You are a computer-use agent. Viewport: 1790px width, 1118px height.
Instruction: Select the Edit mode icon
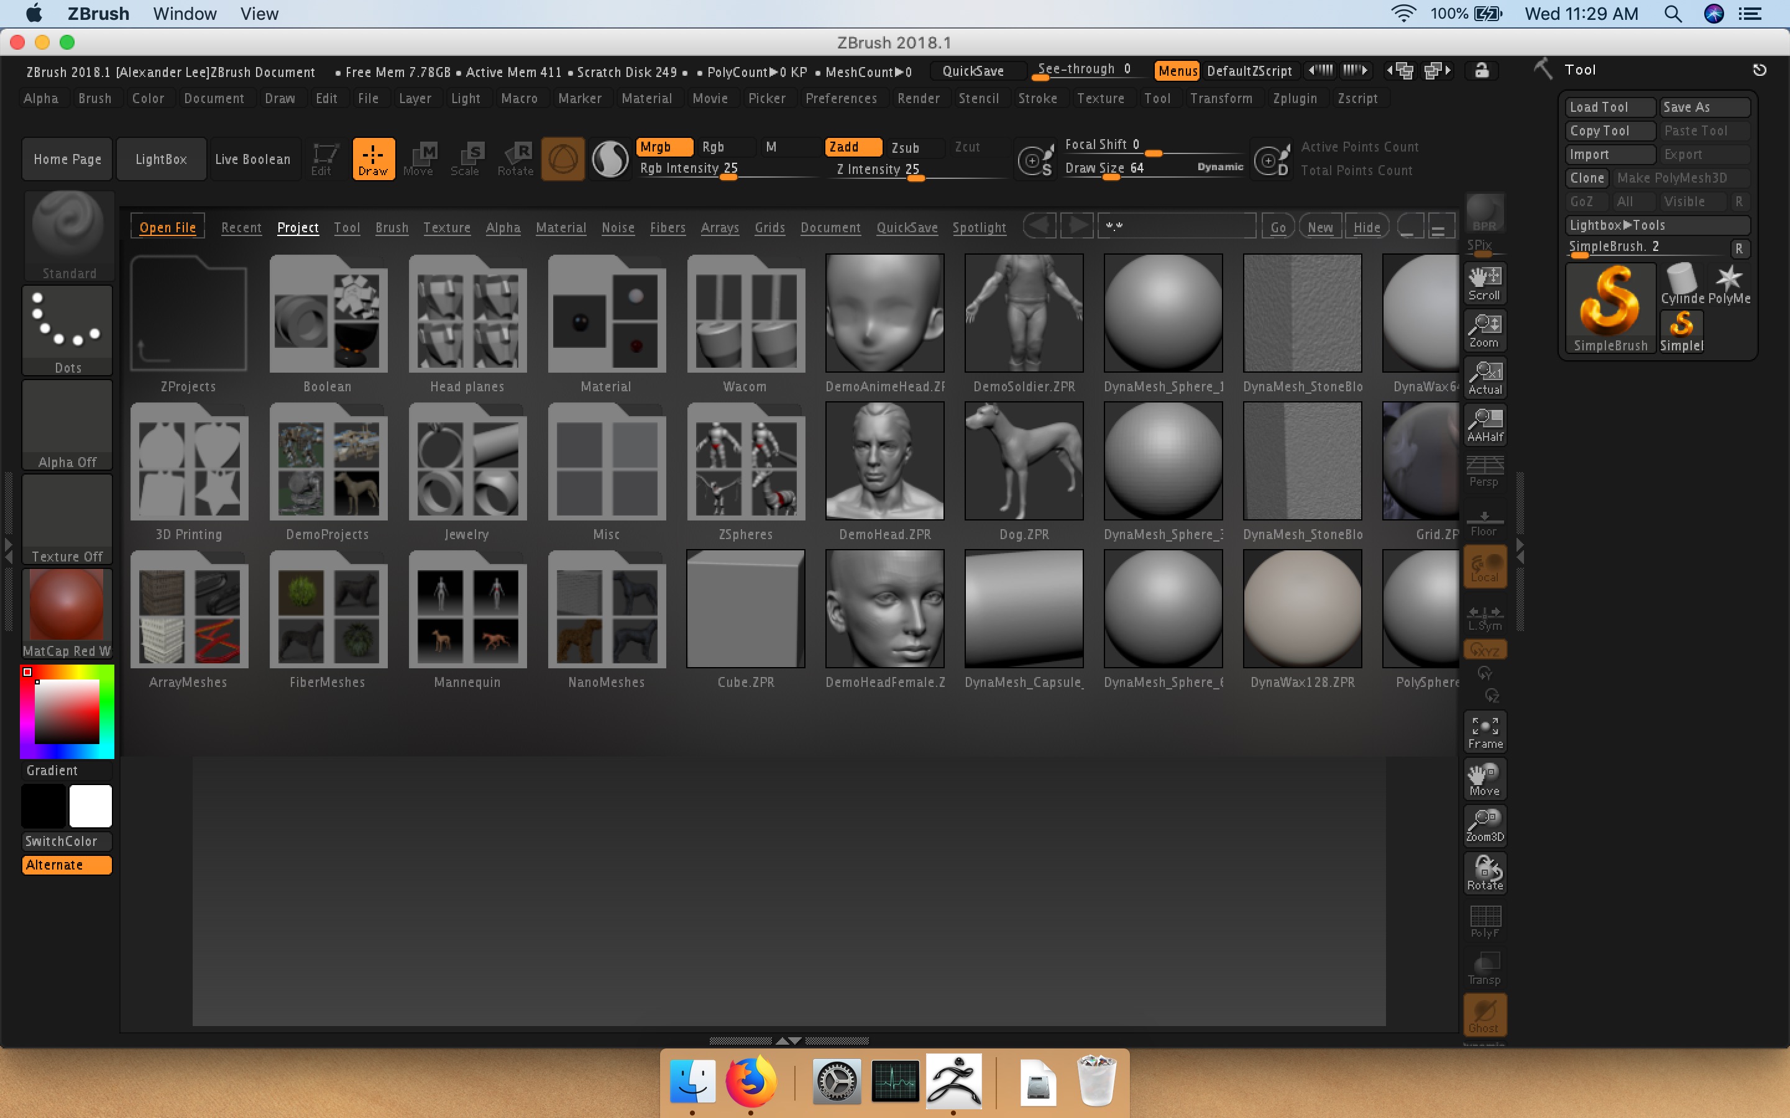[323, 158]
